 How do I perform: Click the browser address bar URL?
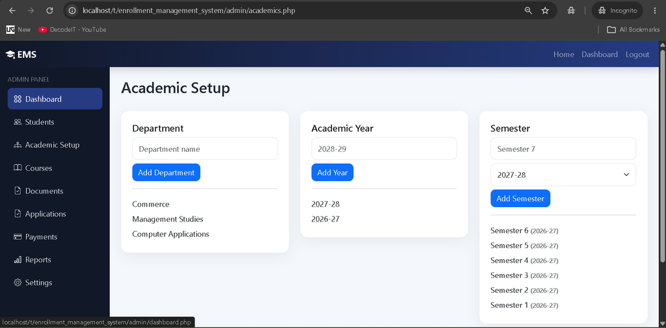[x=189, y=10]
